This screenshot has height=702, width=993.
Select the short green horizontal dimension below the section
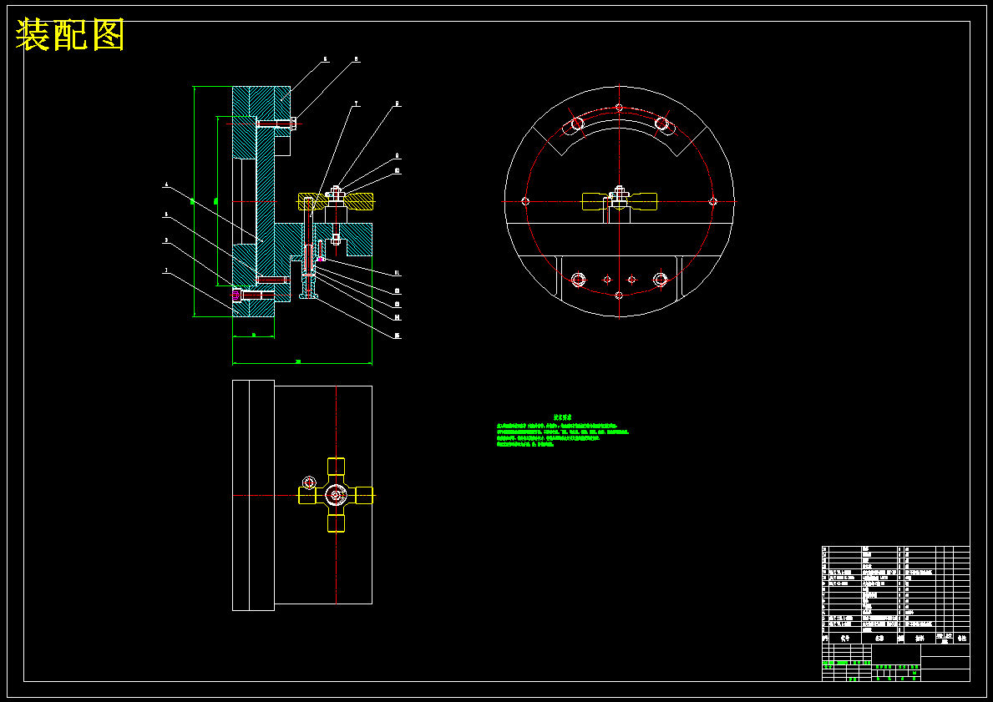[253, 336]
